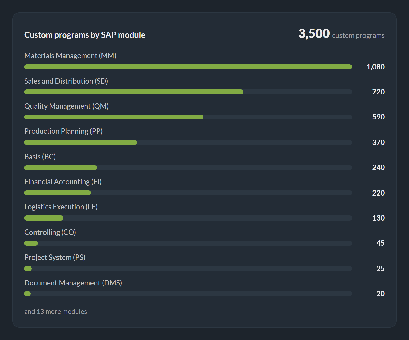409x340 pixels.
Task: Select the 'Production Planning (PP)' label
Action: pyautogui.click(x=63, y=131)
